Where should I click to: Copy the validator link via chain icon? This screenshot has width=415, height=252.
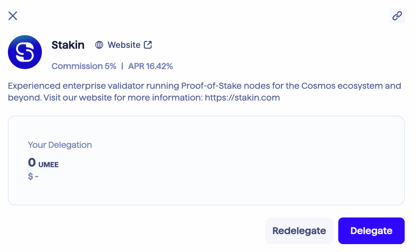(x=397, y=16)
